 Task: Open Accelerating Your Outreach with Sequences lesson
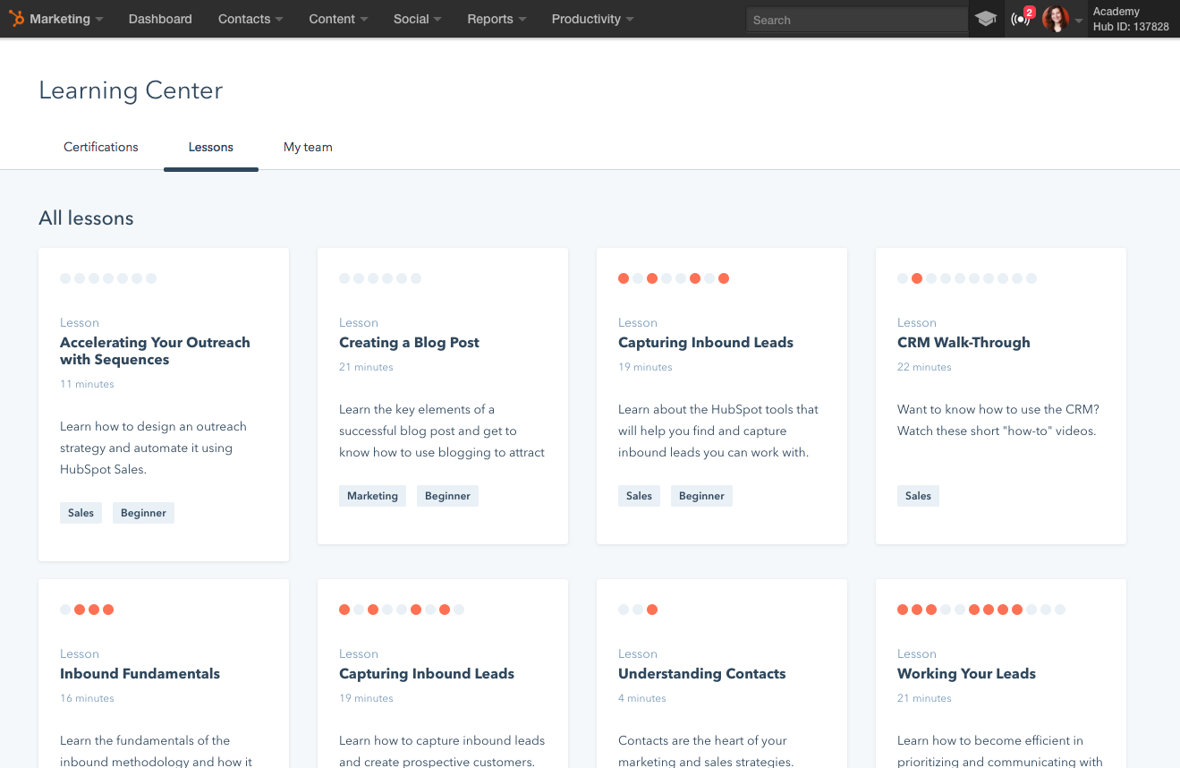pos(155,351)
